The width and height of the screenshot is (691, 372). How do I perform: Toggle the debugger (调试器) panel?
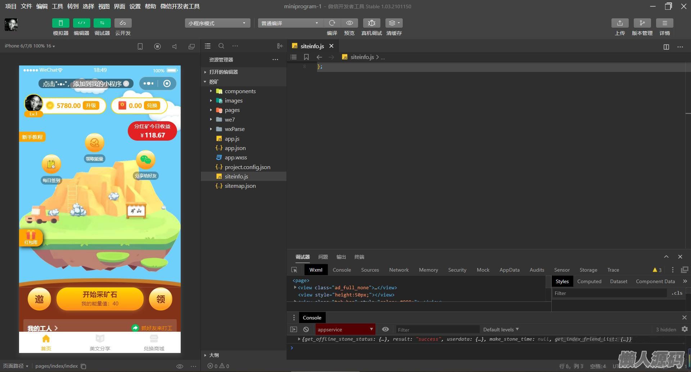(102, 23)
